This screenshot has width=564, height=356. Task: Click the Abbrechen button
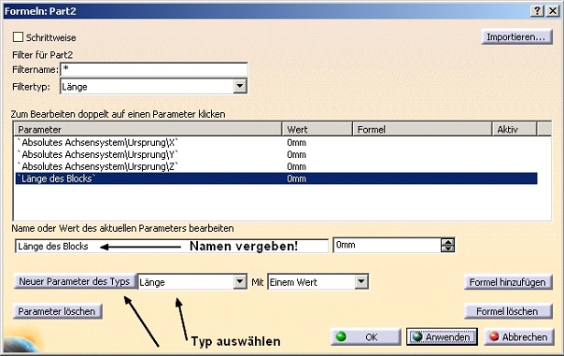coord(519,337)
